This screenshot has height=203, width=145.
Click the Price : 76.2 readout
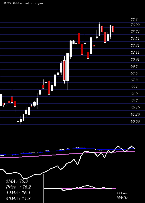pos(19,187)
